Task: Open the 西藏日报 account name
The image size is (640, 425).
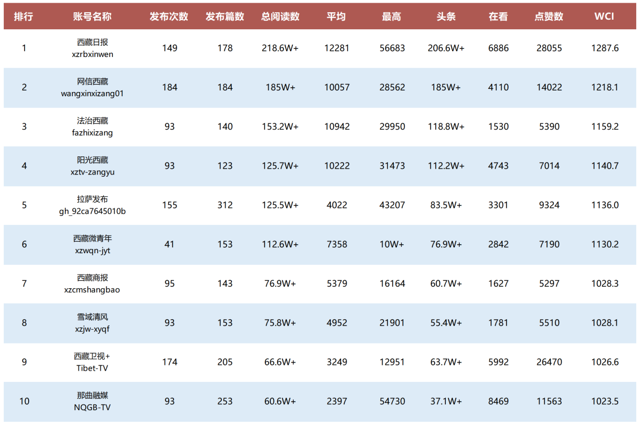Action: click(x=93, y=43)
